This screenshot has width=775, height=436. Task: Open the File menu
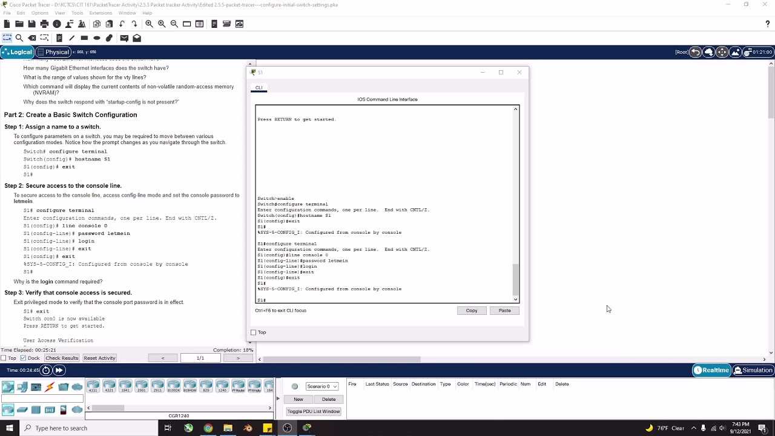pos(7,13)
